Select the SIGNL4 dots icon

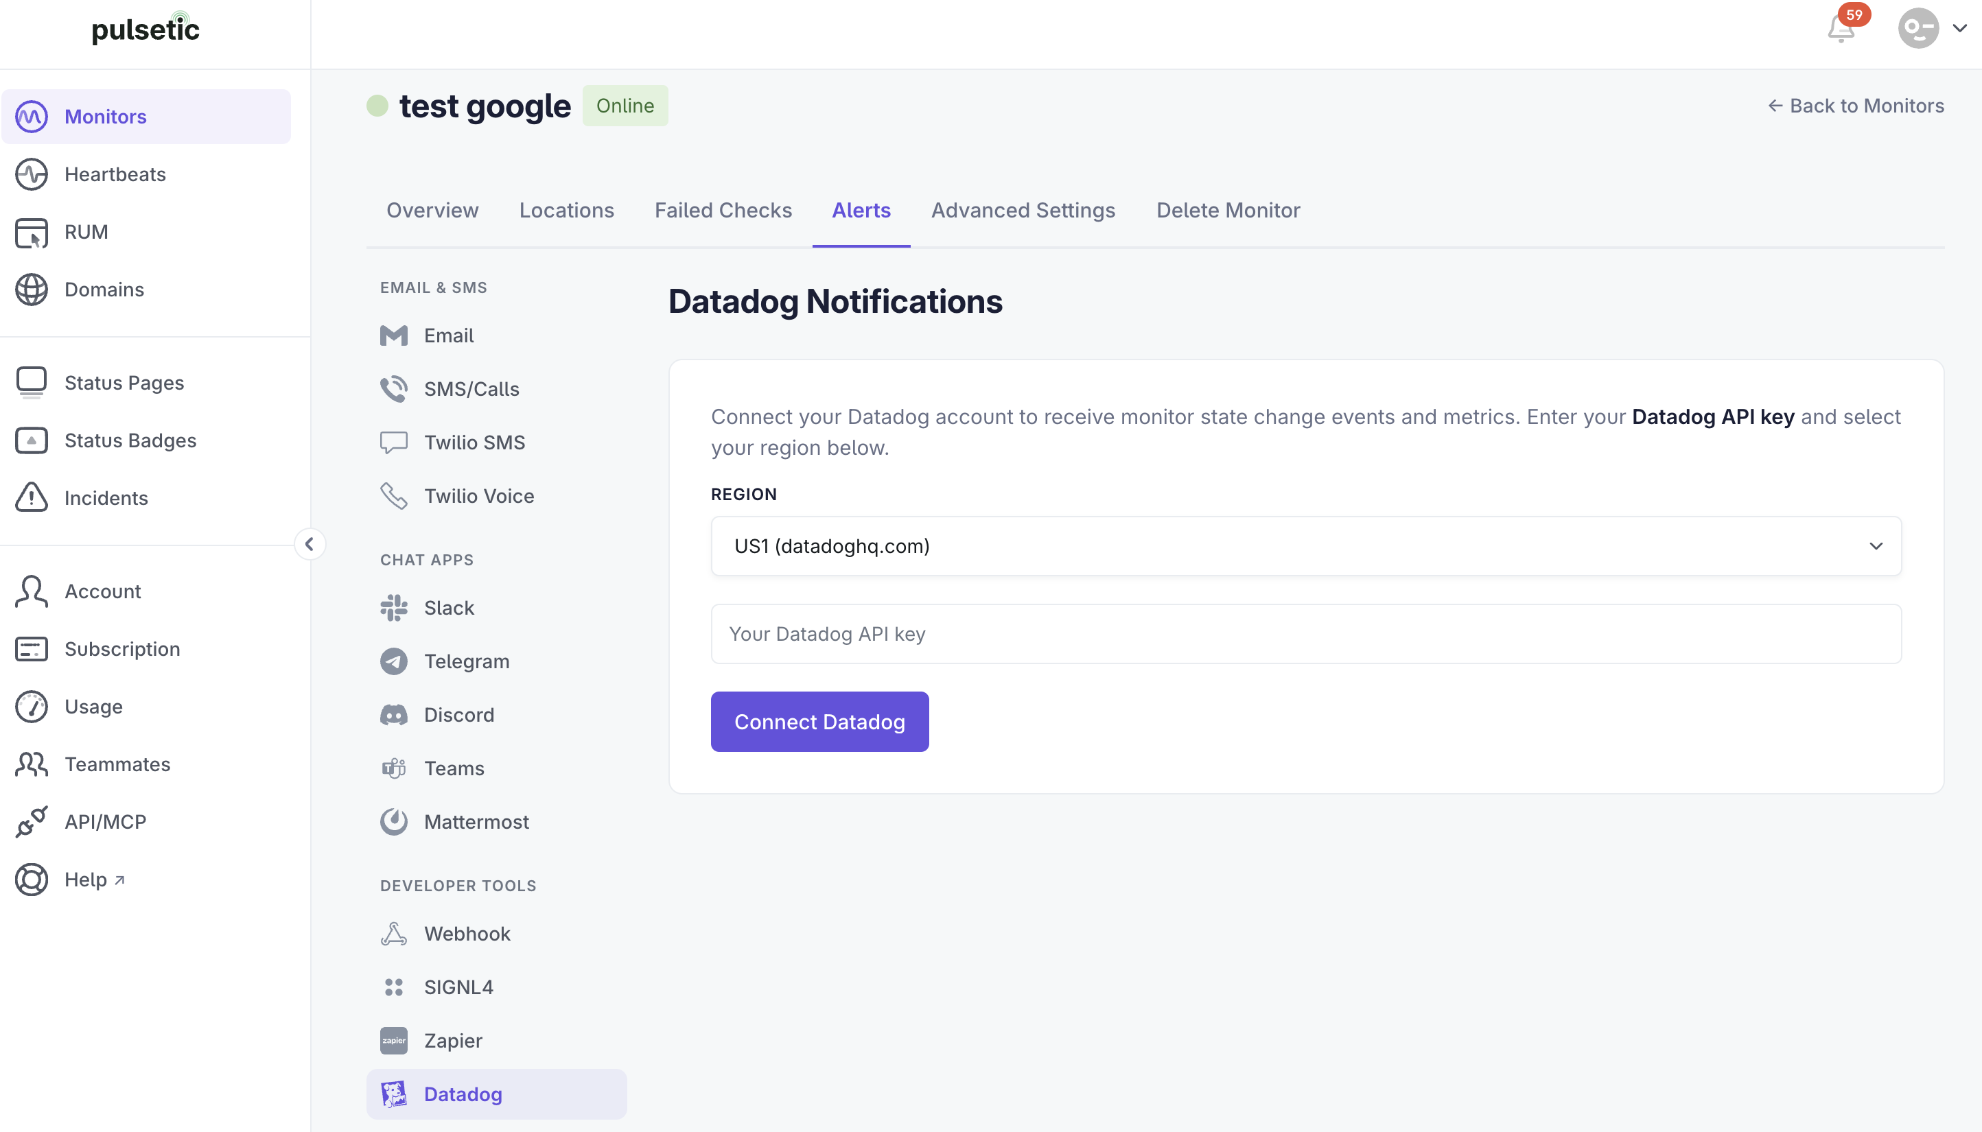click(393, 987)
